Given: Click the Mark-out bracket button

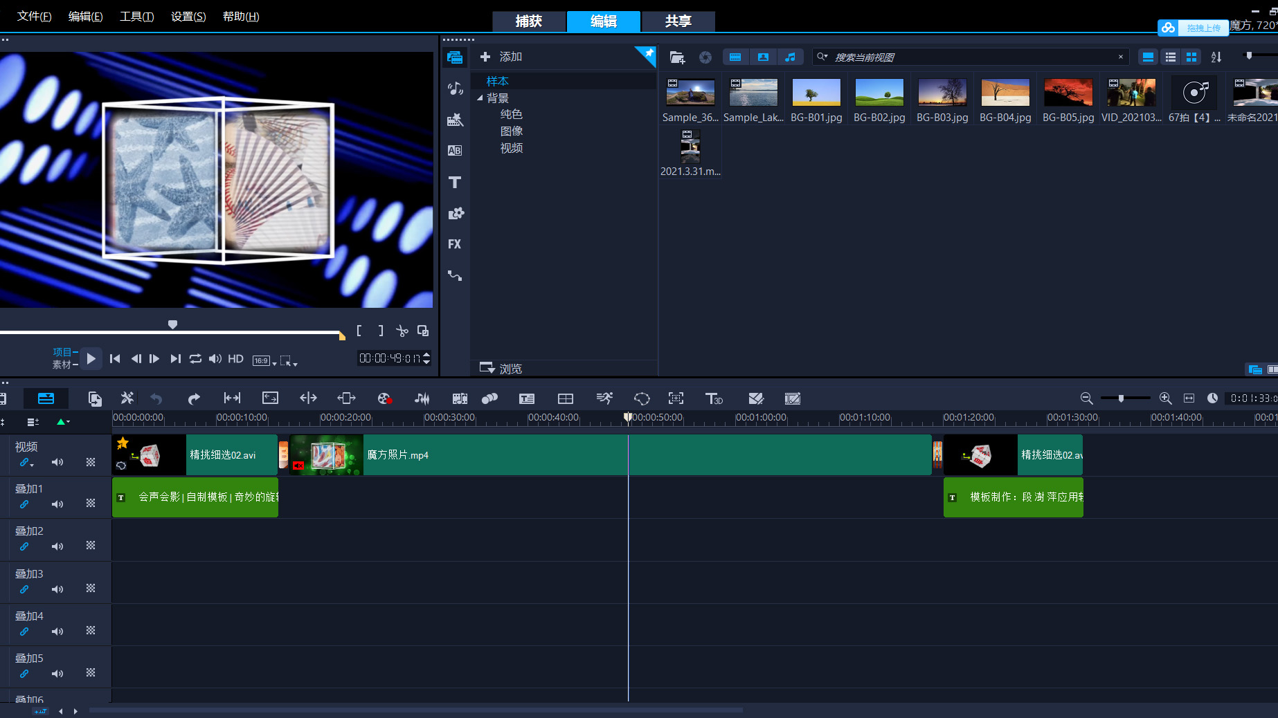Looking at the screenshot, I should pos(380,331).
